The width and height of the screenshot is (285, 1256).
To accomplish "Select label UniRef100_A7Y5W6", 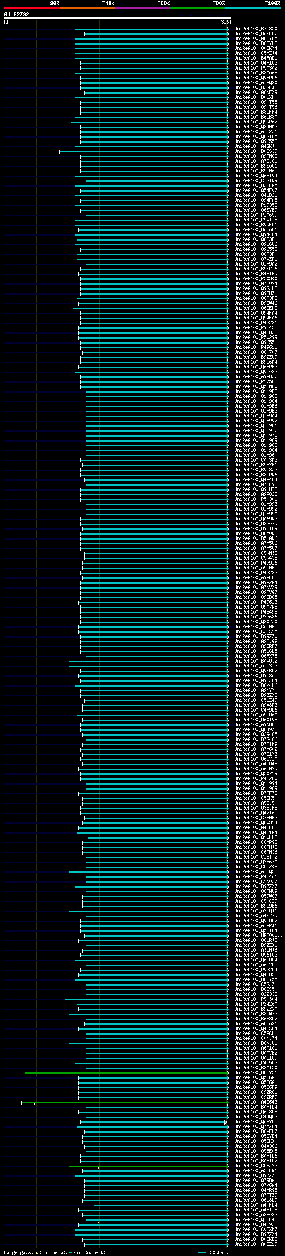I will coord(255,543).
